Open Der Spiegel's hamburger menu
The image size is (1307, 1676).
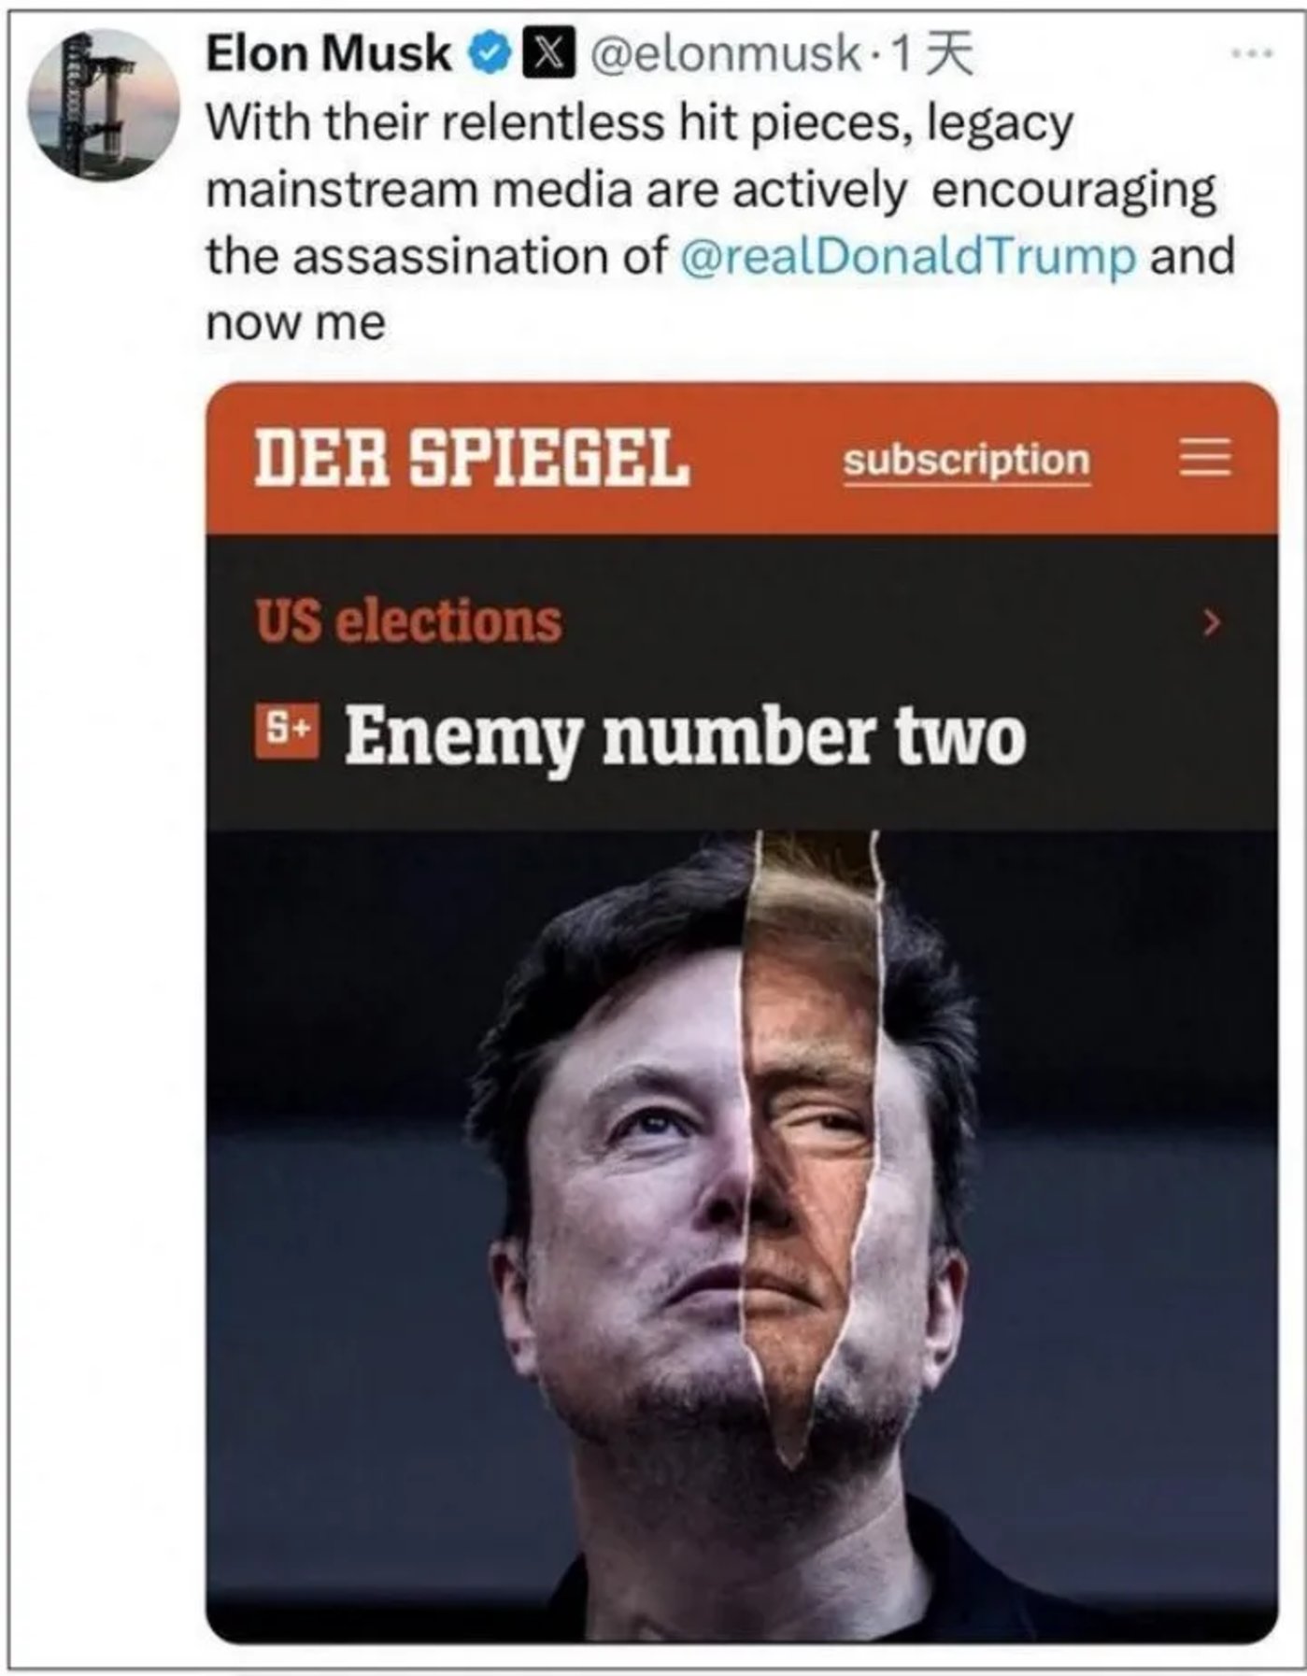[x=1204, y=458]
